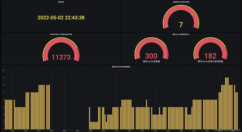242x132 pixels.
Task: Click the 腾讯rooms资源已使用数量 label
Action: click(x=210, y=62)
